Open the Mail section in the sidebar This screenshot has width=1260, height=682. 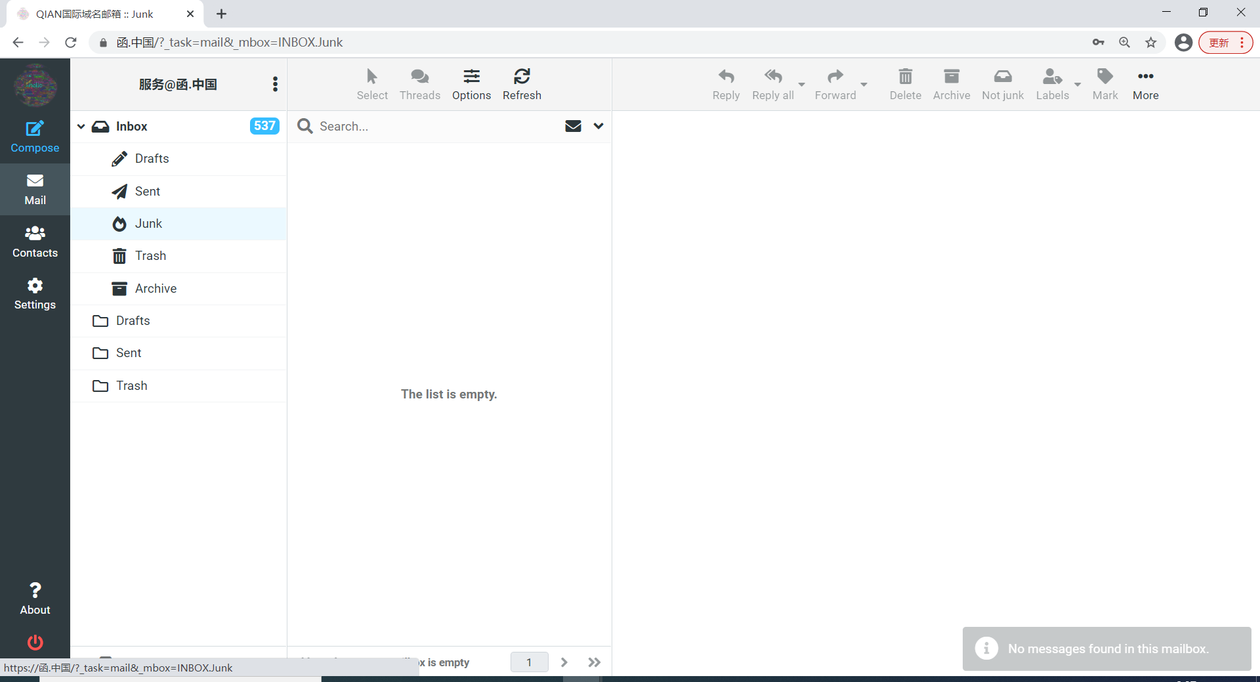coord(35,189)
